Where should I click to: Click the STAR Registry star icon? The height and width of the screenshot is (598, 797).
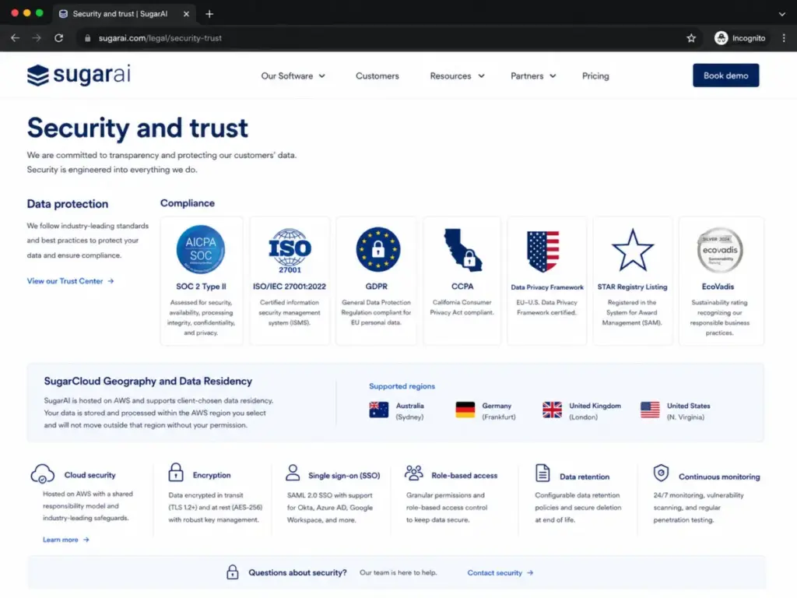point(632,250)
